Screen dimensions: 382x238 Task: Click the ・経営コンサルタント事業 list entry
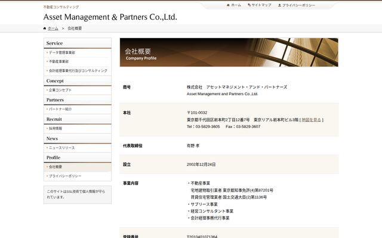[x=210, y=211]
